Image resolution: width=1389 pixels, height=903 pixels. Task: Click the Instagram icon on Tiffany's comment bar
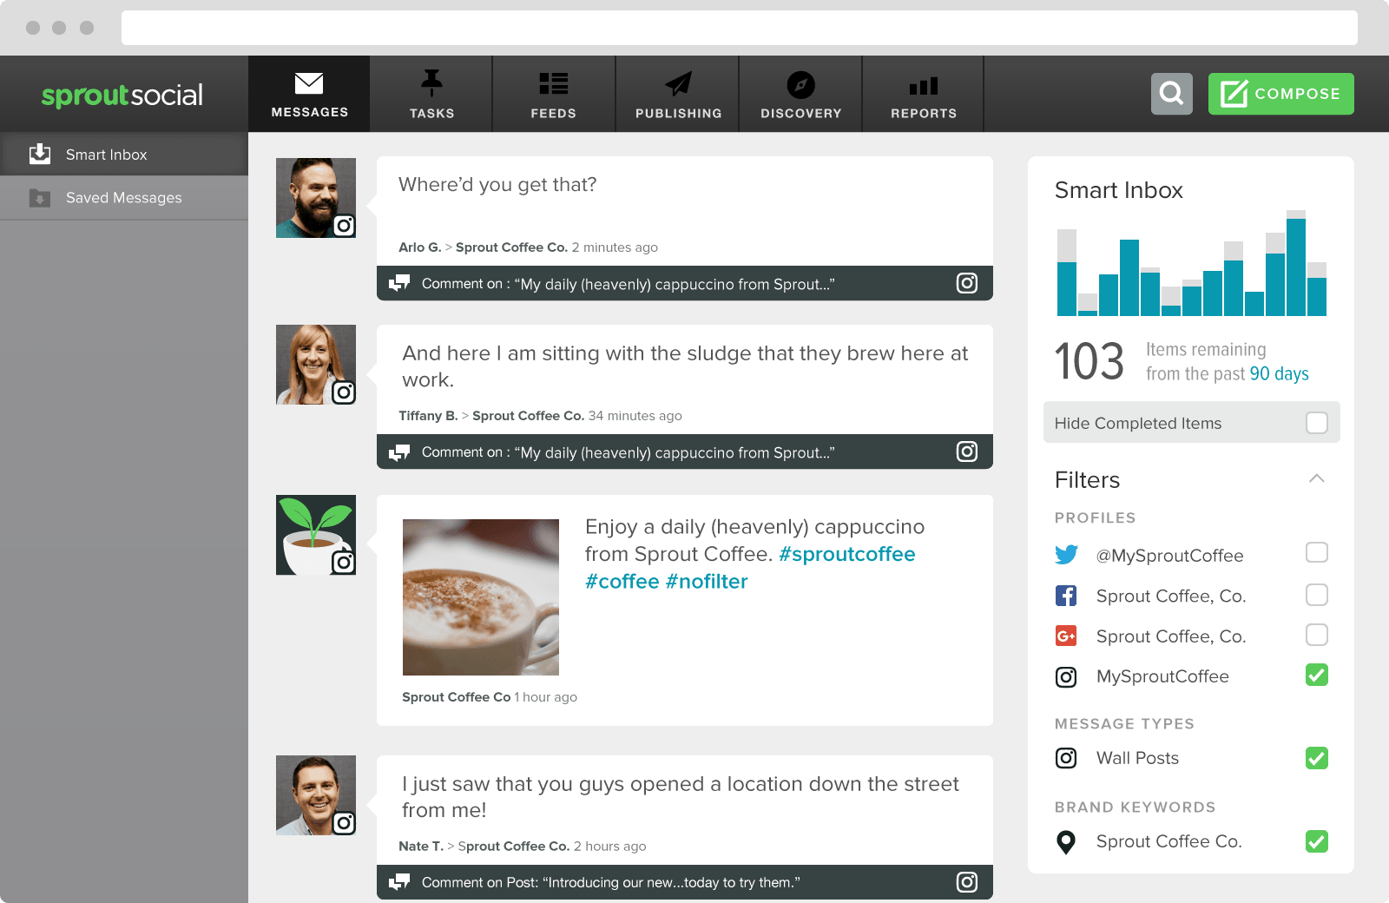(x=967, y=451)
